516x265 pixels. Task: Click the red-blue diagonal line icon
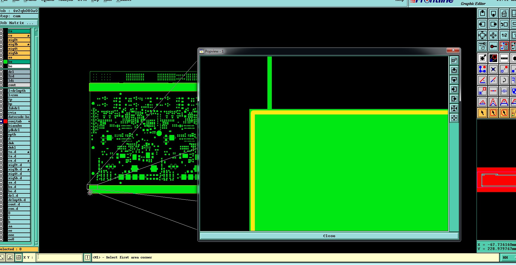pos(493,80)
